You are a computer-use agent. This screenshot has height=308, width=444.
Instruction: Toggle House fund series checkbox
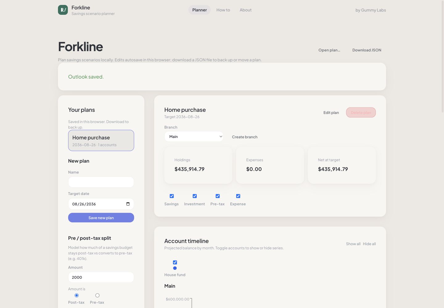click(x=175, y=262)
